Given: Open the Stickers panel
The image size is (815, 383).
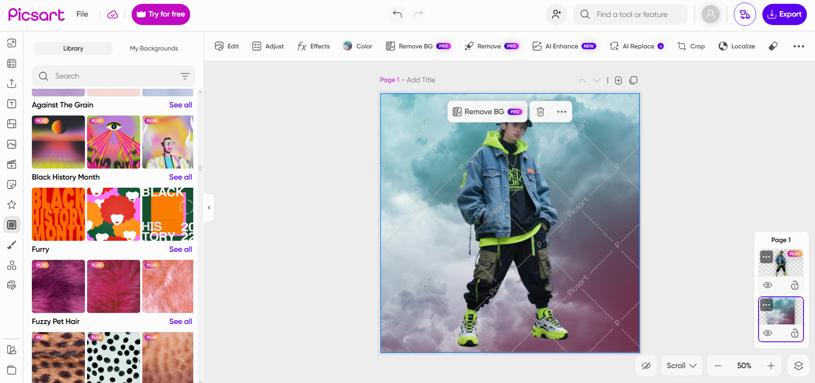Looking at the screenshot, I should (x=11, y=184).
